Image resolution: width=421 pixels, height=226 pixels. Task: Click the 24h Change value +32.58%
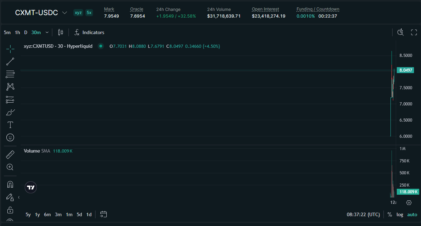187,16
